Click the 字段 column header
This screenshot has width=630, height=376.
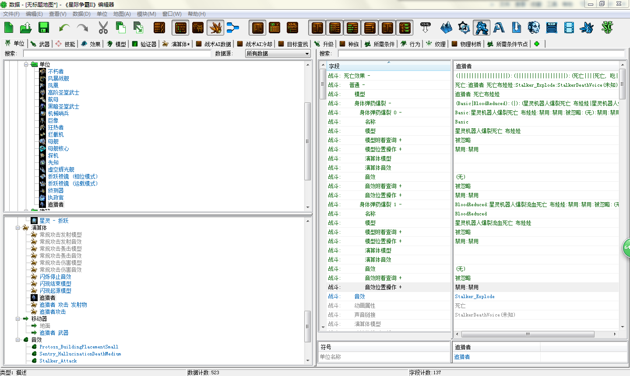389,66
